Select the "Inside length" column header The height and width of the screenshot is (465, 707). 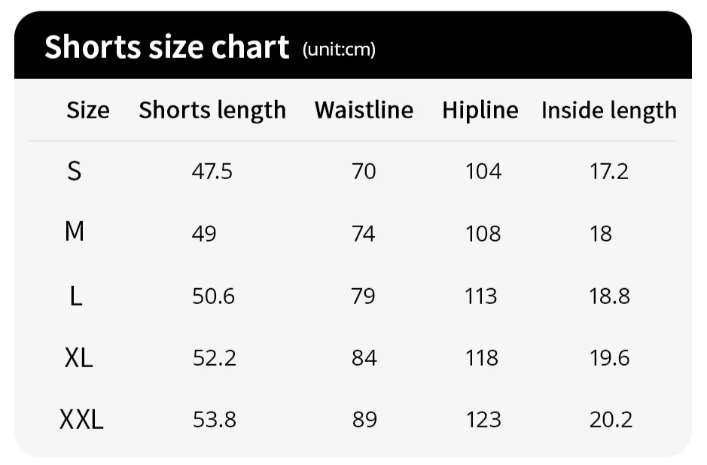click(608, 111)
